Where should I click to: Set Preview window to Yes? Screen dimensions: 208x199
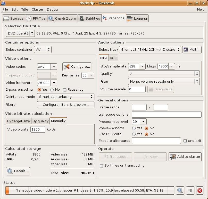click(x=134, y=128)
